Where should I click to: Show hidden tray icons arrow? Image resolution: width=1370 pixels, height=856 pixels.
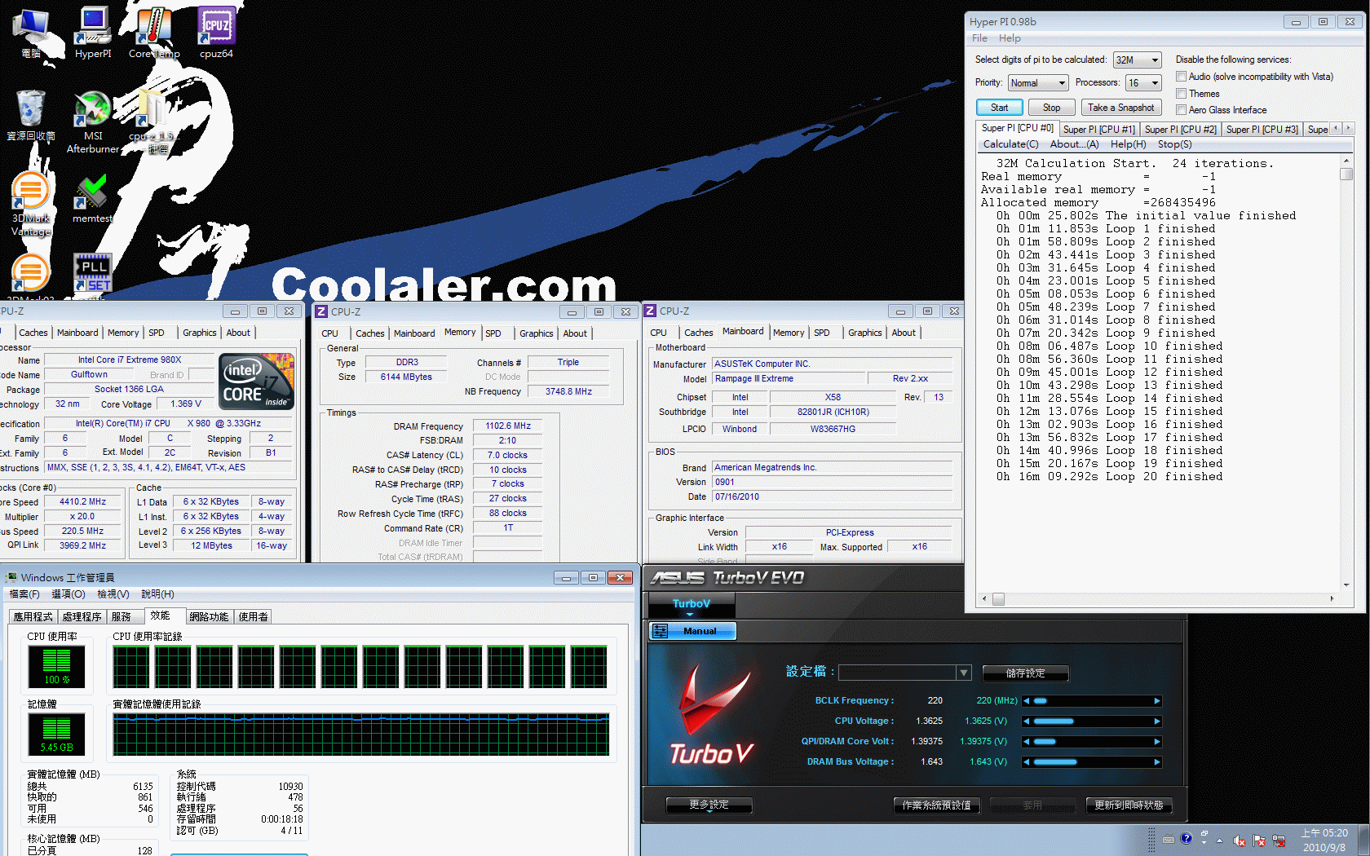tap(1220, 841)
